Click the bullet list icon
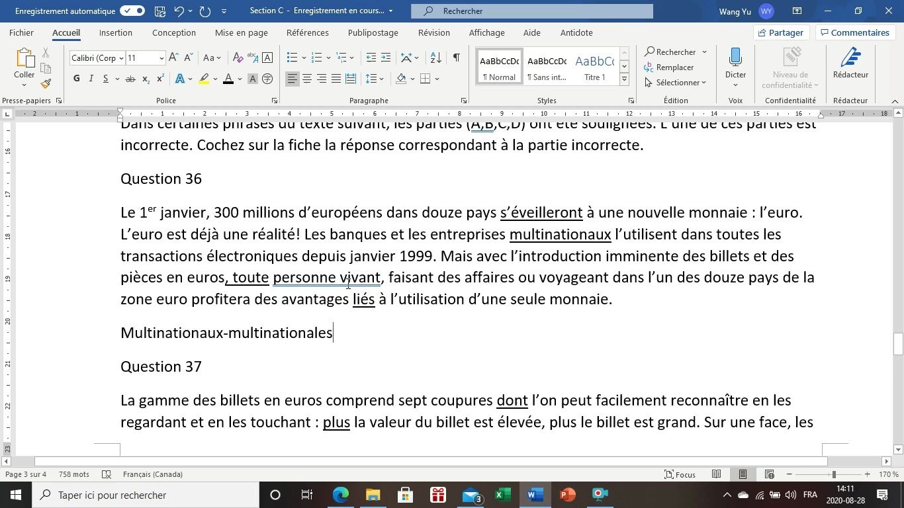Image resolution: width=904 pixels, height=508 pixels. pyautogui.click(x=292, y=58)
